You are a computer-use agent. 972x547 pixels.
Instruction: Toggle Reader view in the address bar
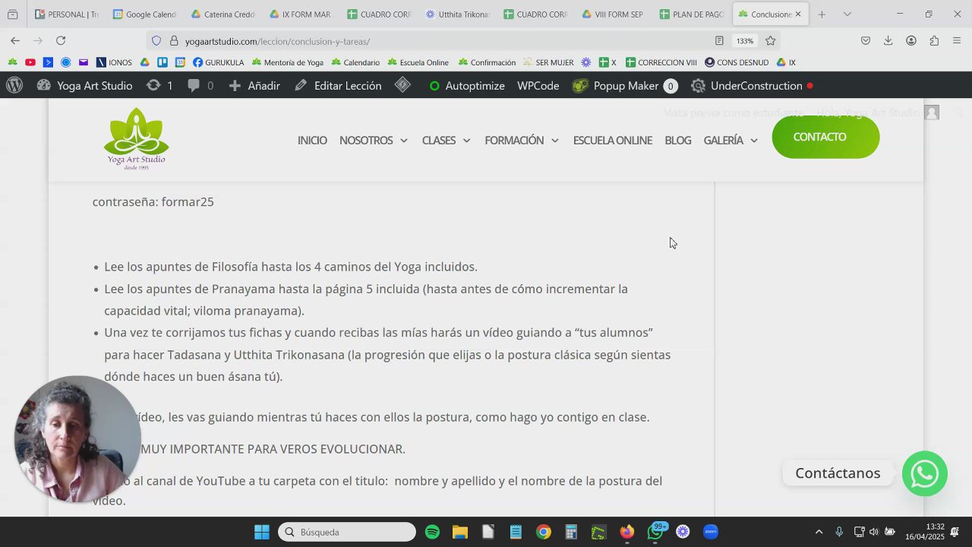718,41
